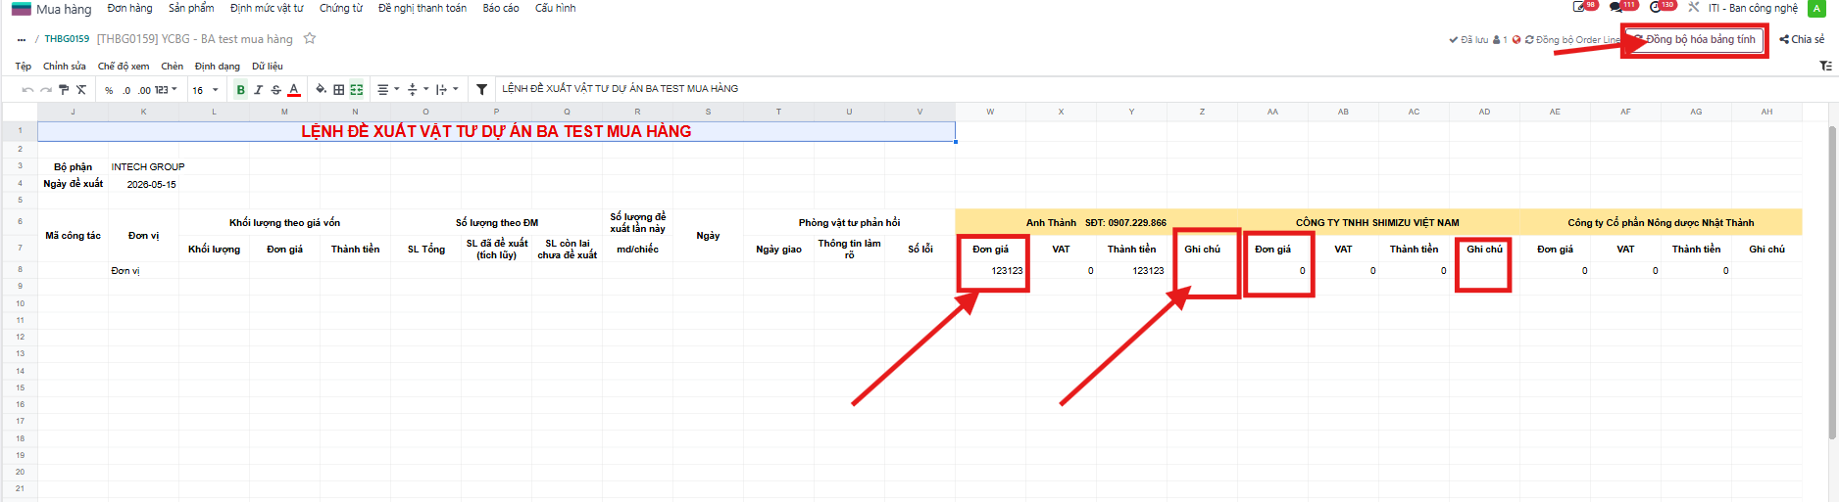
Task: Open the font size 16 dropdown
Action: click(x=205, y=90)
